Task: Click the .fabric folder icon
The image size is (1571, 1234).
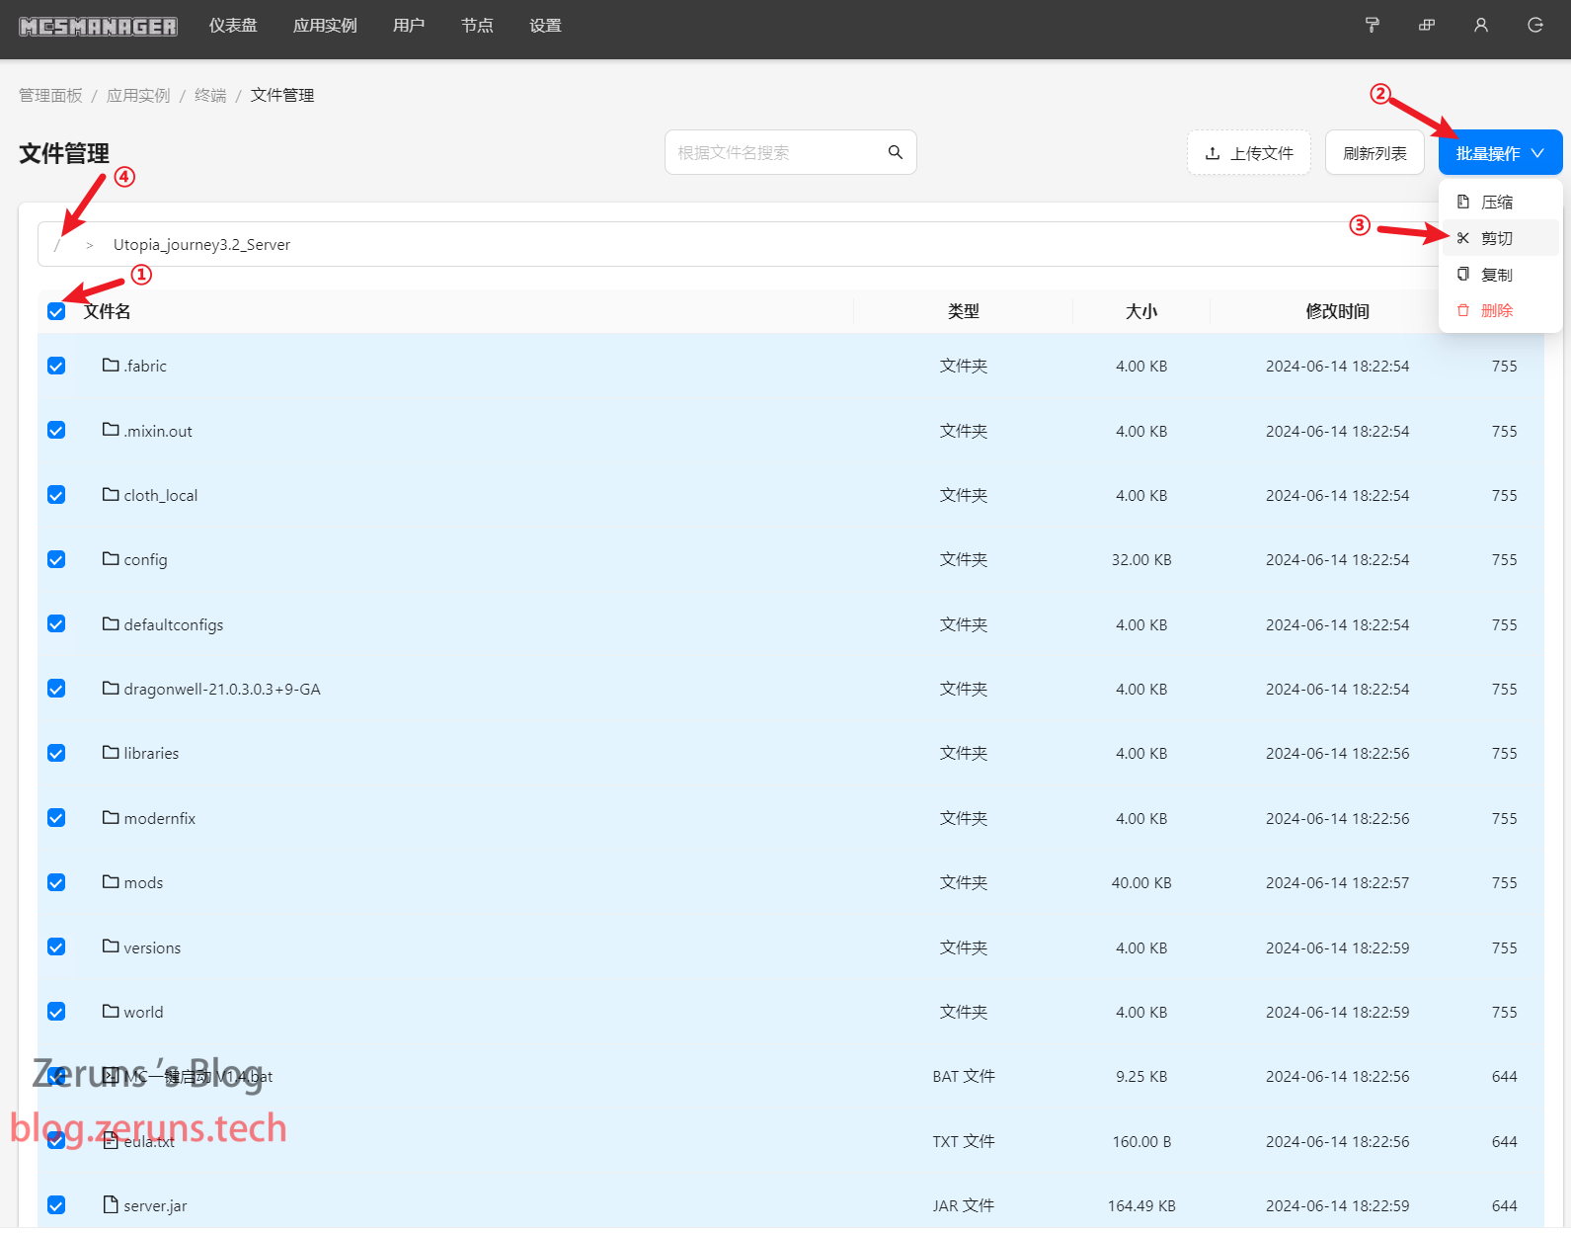Action: pos(111,366)
